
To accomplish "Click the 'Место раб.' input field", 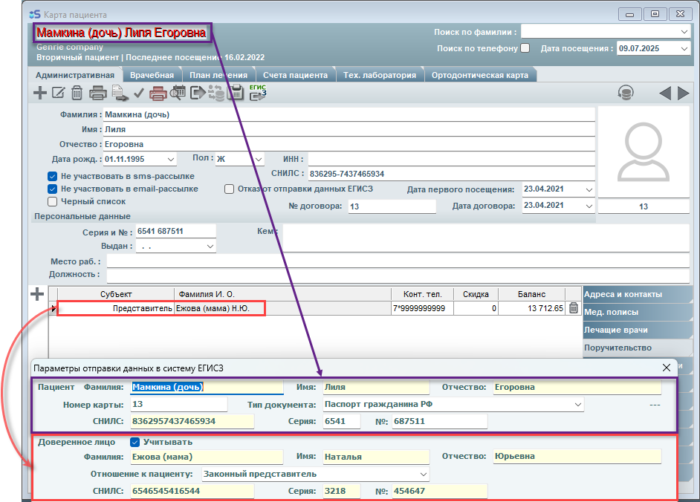I will (351, 261).
